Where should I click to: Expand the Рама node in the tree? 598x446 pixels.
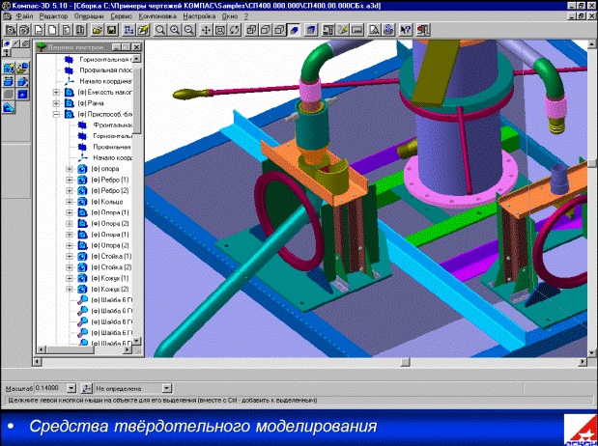coord(56,103)
